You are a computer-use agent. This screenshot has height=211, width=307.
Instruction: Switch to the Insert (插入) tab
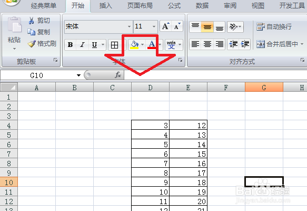[106, 5]
